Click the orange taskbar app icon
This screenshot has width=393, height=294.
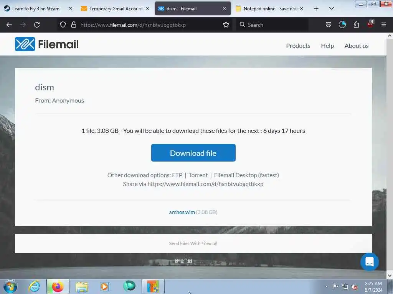pyautogui.click(x=153, y=286)
